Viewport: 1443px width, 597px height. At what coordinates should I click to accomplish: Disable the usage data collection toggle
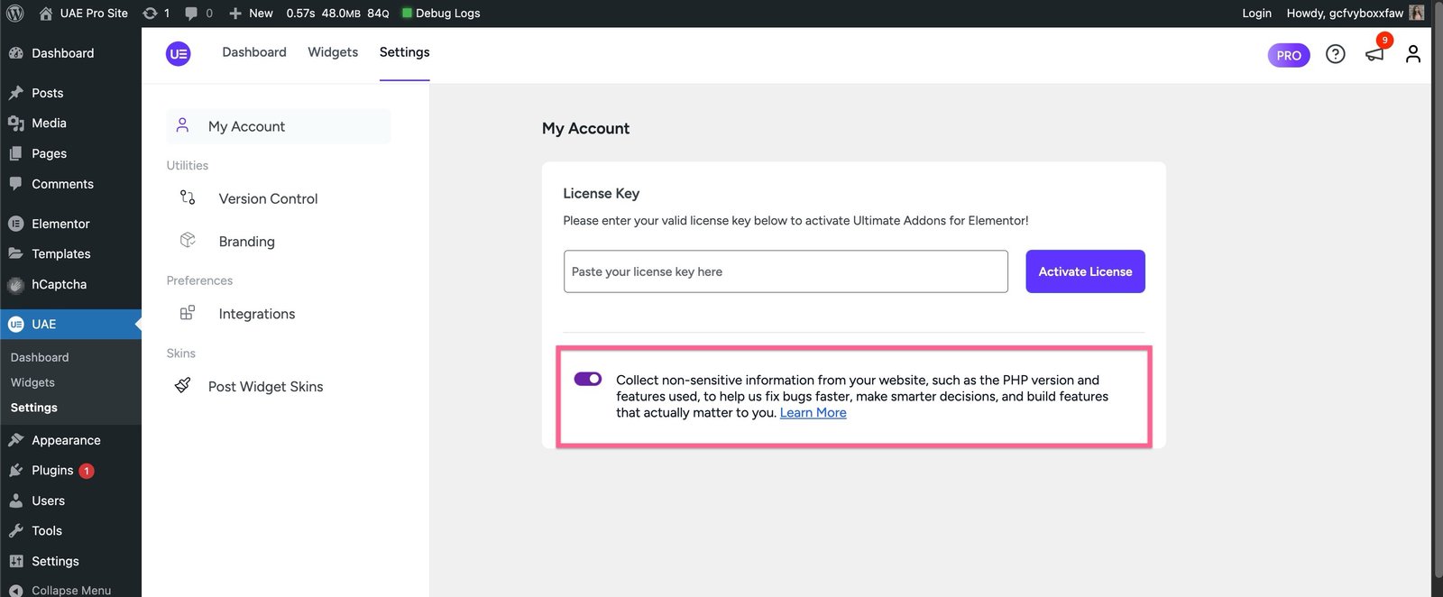pyautogui.click(x=588, y=379)
